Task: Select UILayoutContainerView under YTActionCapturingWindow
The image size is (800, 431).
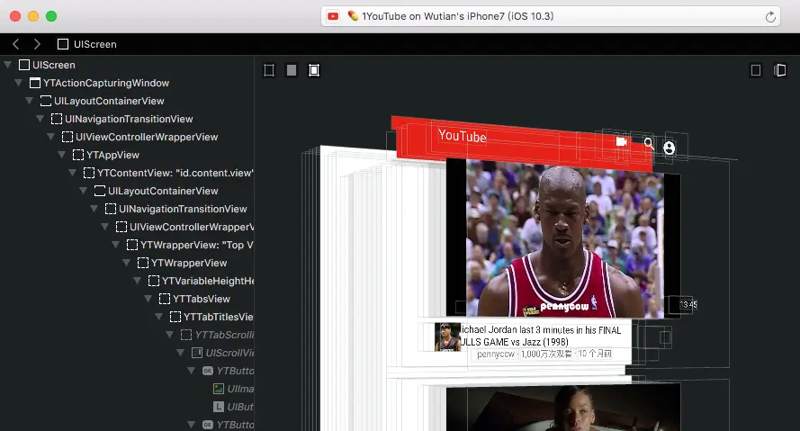Action: pos(127,101)
